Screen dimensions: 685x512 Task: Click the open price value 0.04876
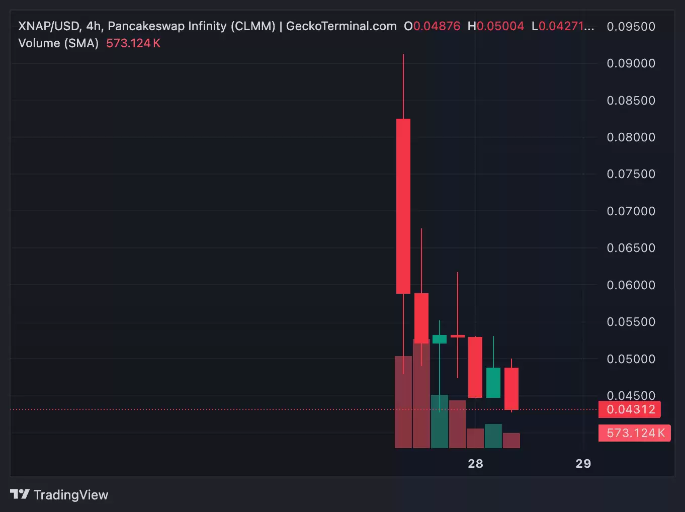tap(437, 26)
